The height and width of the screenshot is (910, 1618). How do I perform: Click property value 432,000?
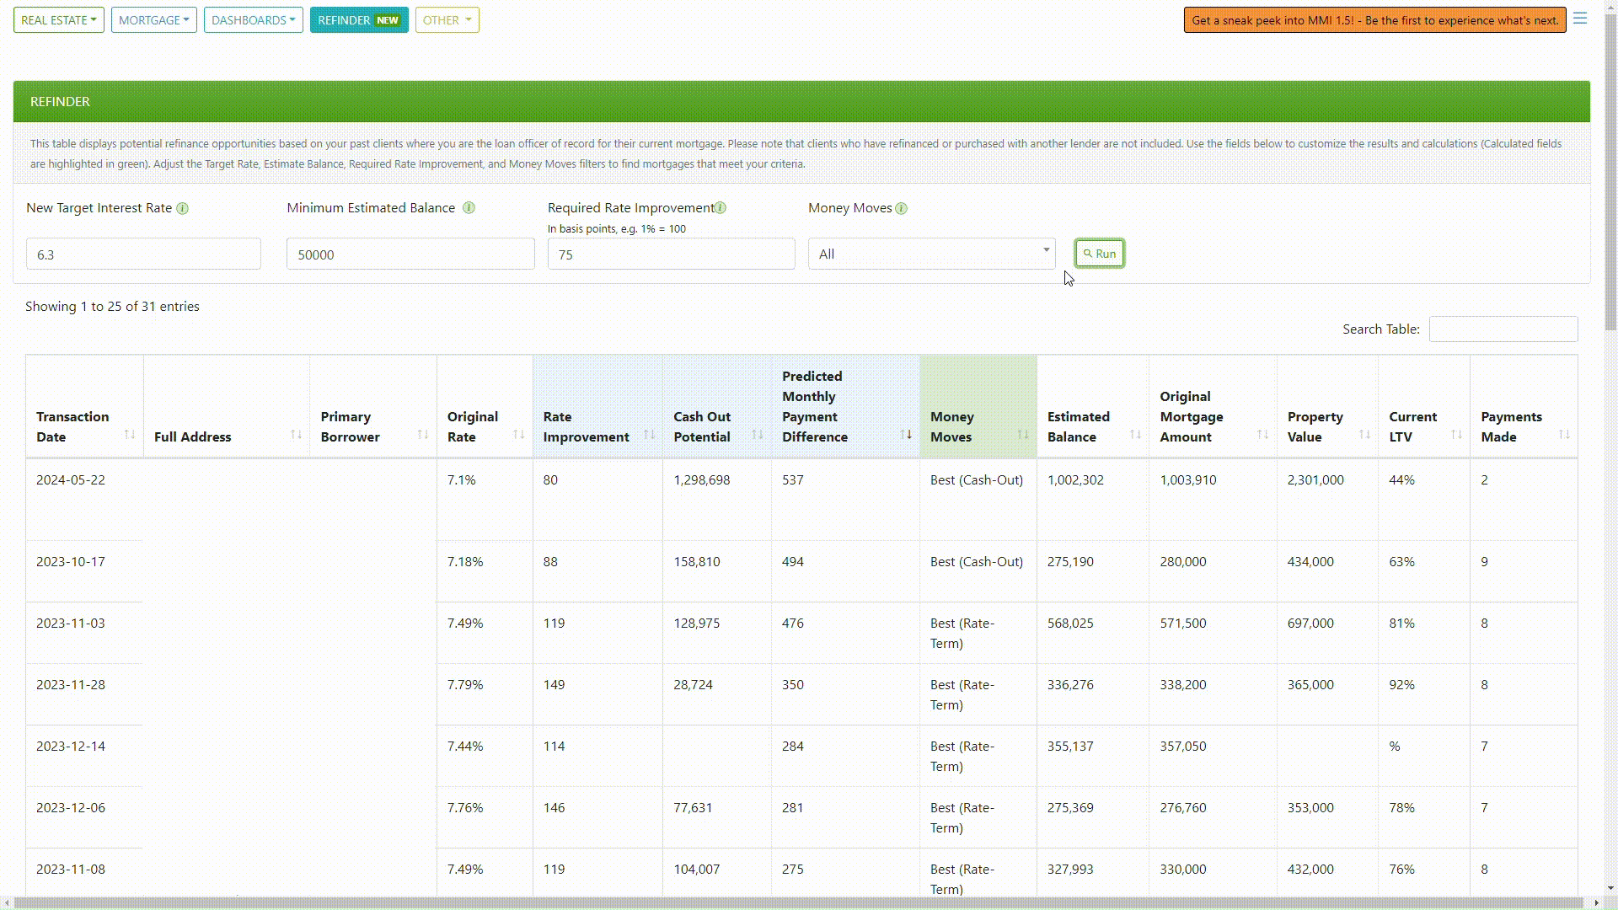1310,870
